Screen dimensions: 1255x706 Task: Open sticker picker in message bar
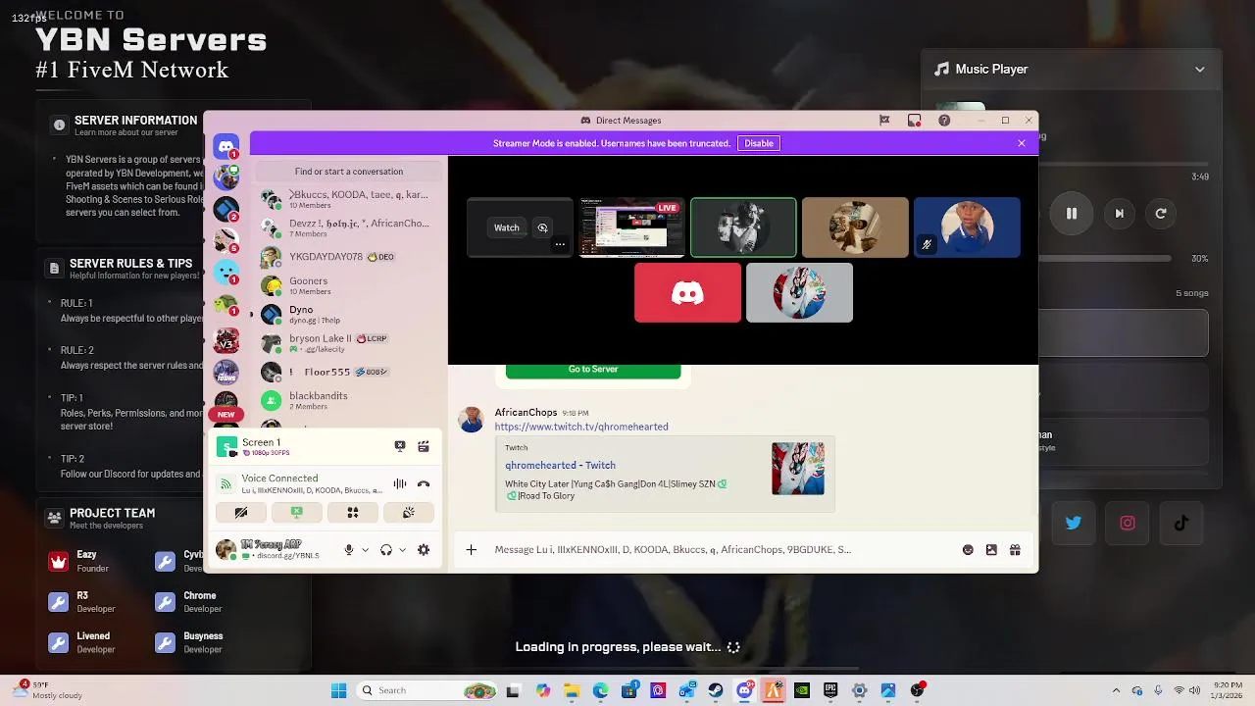click(x=991, y=550)
